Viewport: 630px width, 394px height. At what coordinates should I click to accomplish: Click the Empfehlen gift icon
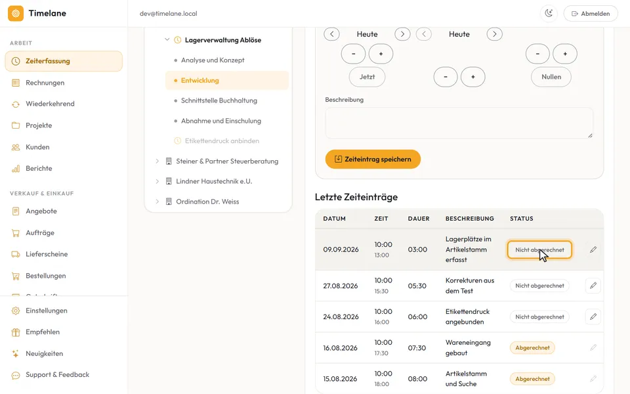pos(16,332)
